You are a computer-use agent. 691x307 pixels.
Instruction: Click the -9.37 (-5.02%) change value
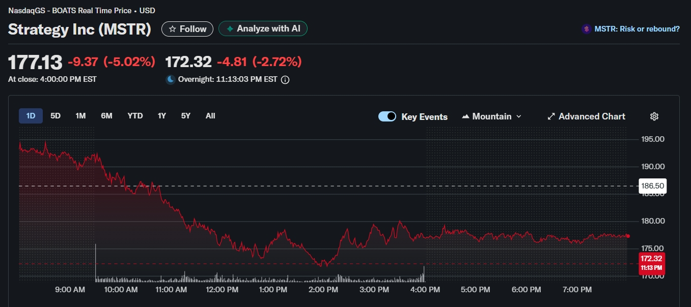point(112,62)
